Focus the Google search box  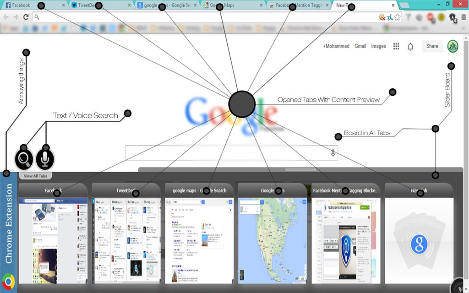click(x=231, y=153)
